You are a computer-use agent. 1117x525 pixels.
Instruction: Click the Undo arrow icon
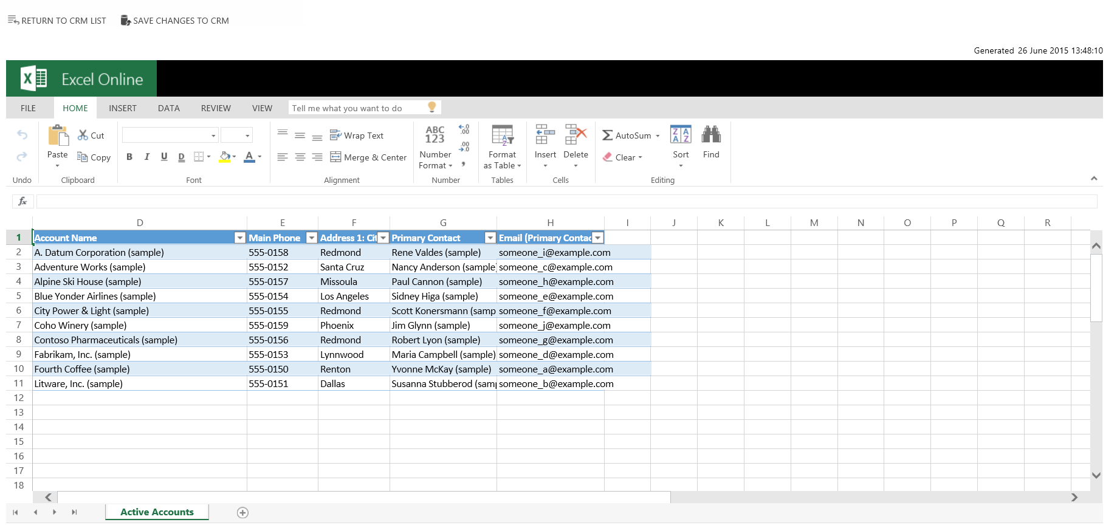tap(22, 134)
